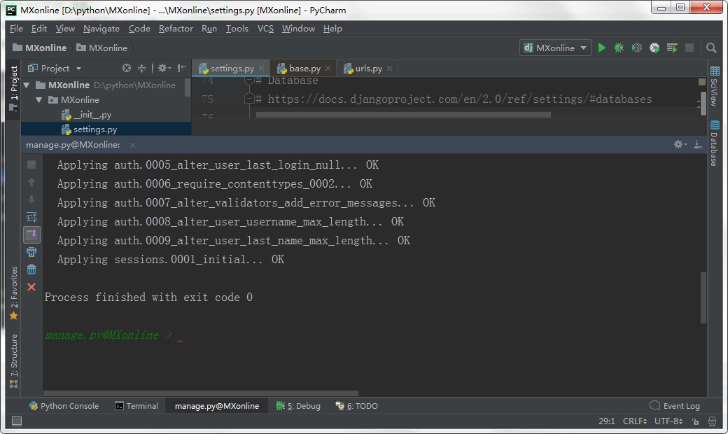The image size is (728, 434).
Task: Open Python Console tool window
Action: [x=64, y=406]
